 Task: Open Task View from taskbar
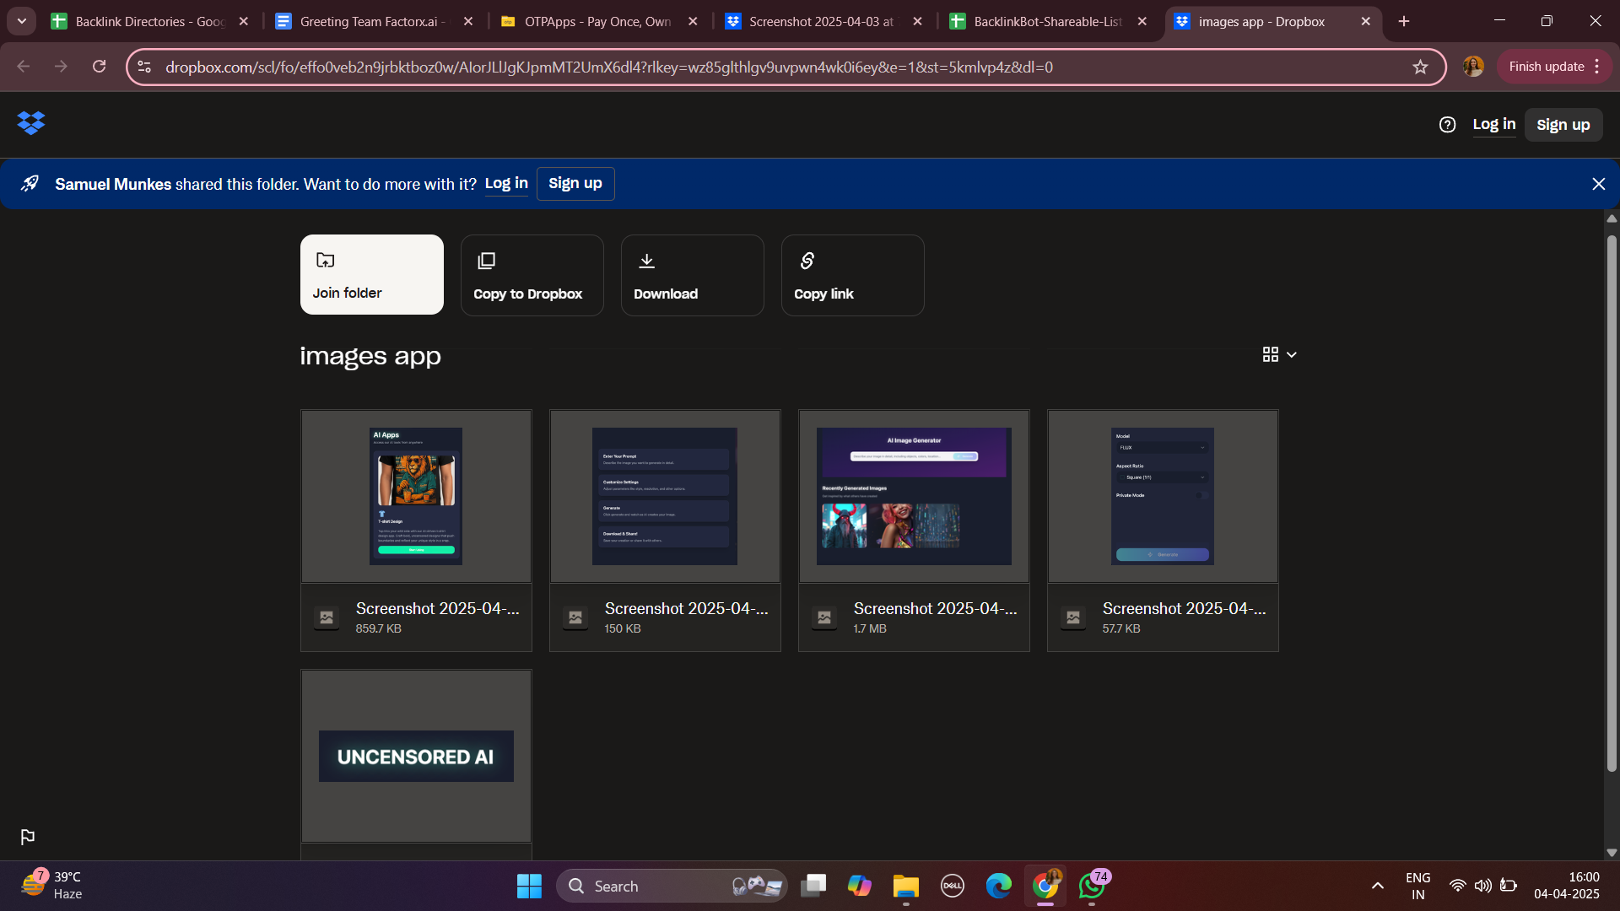pyautogui.click(x=813, y=886)
